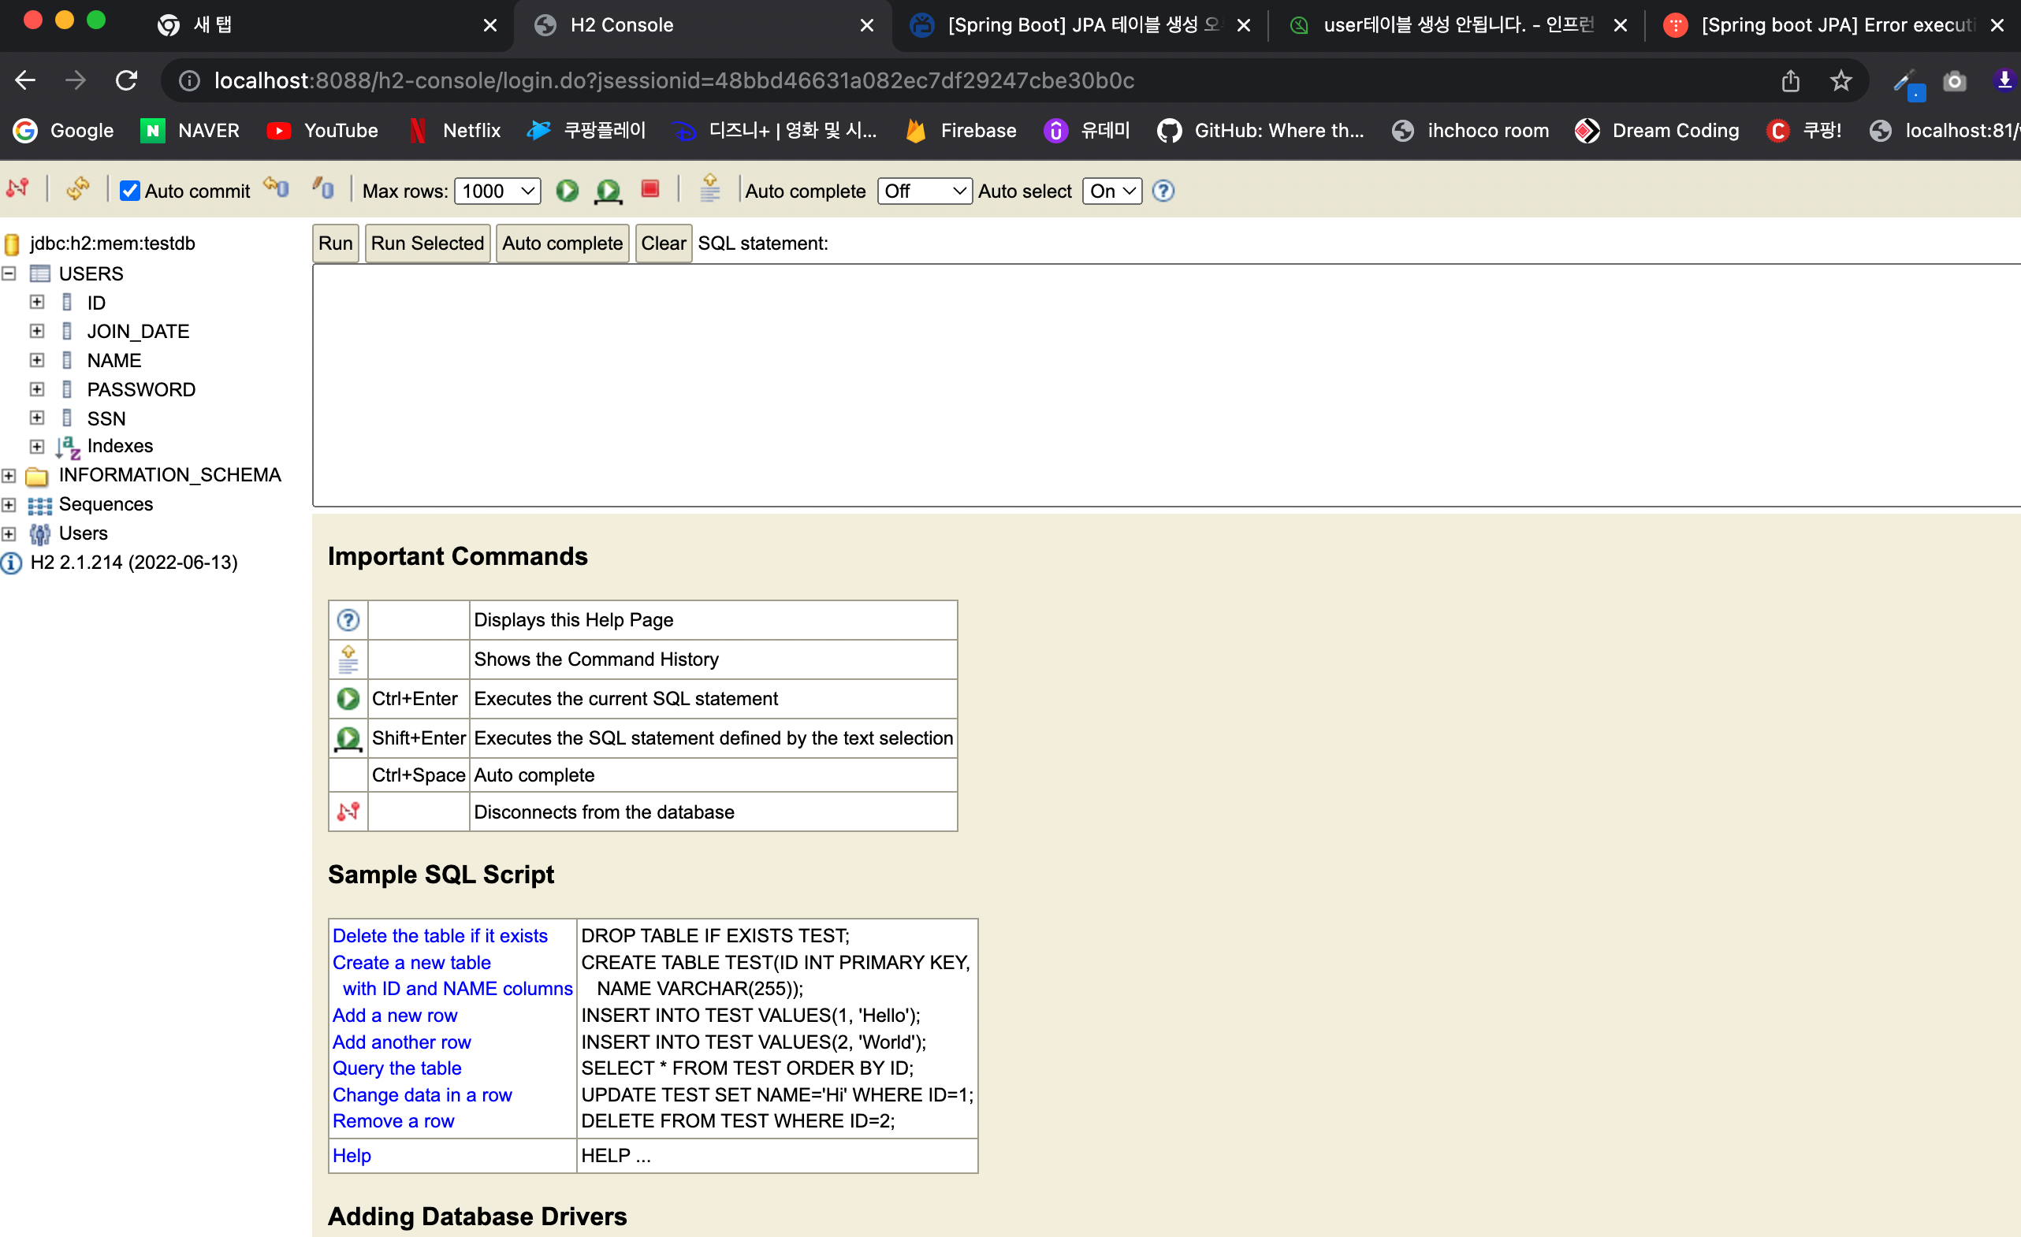2021x1237 pixels.
Task: Expand the NAME column node
Action: (37, 360)
